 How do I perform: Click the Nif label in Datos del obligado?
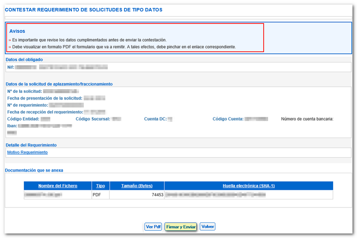(10, 67)
